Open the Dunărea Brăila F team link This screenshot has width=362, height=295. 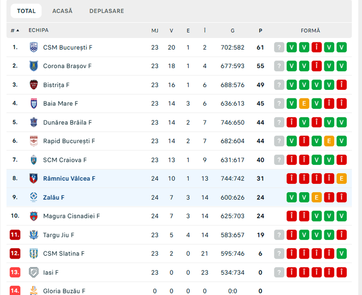[x=68, y=122]
